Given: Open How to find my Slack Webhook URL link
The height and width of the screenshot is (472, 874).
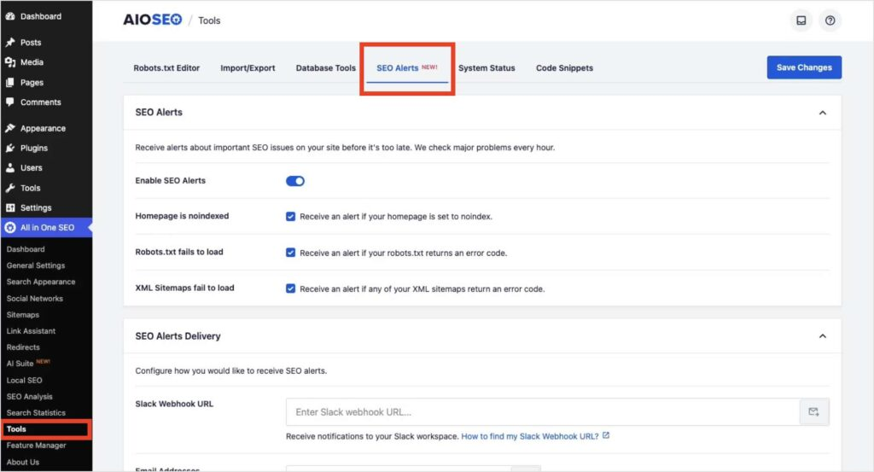Looking at the screenshot, I should (x=529, y=436).
